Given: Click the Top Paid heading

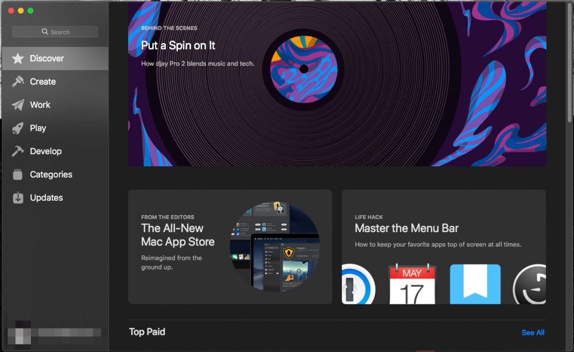Looking at the screenshot, I should coord(147,332).
